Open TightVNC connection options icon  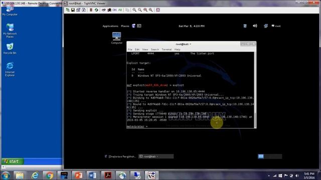tap(78, 10)
